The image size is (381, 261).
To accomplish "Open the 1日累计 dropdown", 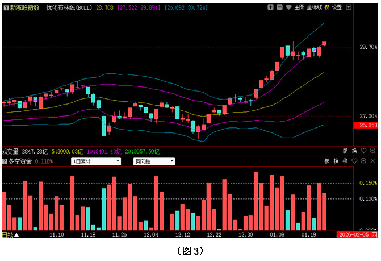I will coord(95,161).
